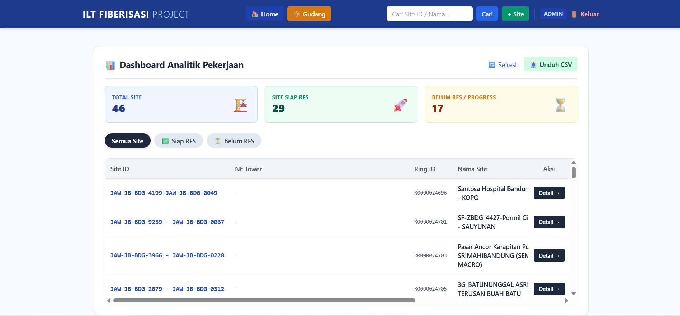Click the 3G_BATUNUNGGAL ASRI site name
The image size is (680, 316).
click(493, 289)
